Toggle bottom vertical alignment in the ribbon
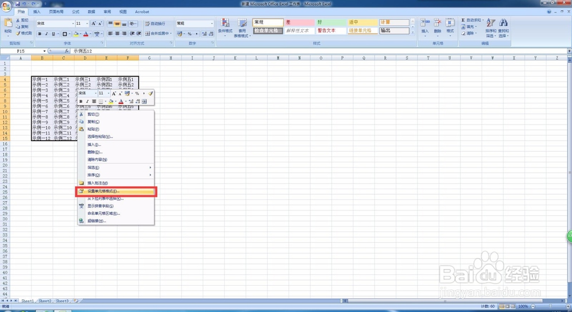The image size is (572, 312). coord(124,23)
